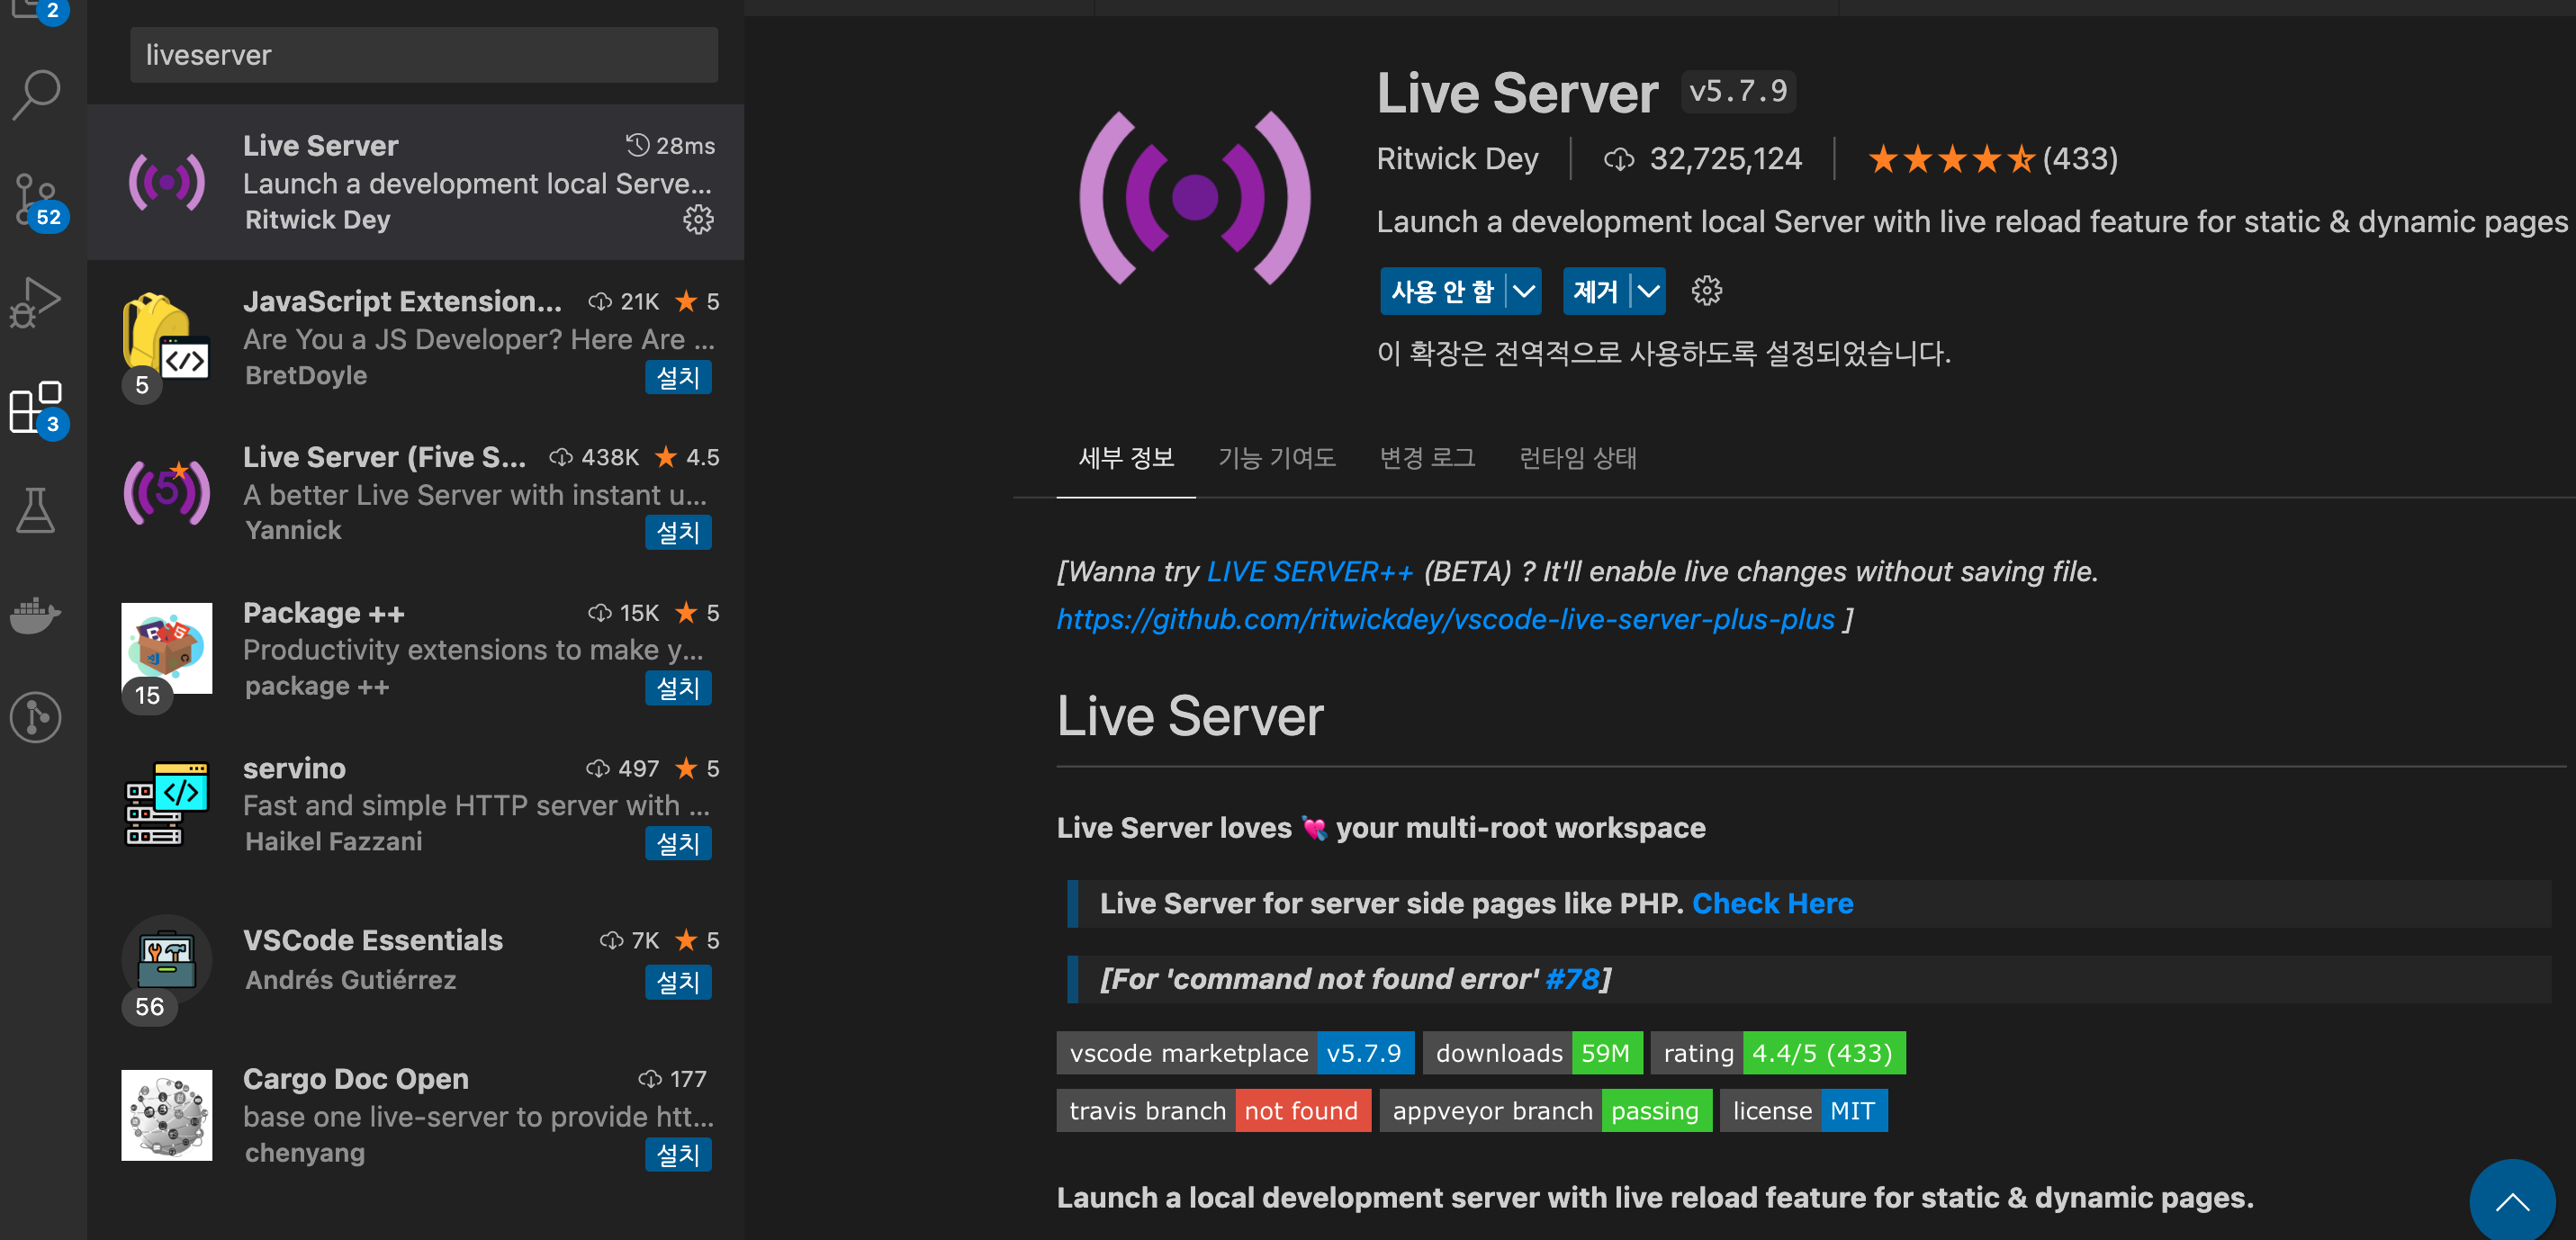This screenshot has height=1240, width=2576.
Task: Switch to the 세부 정보 tab
Action: point(1126,458)
